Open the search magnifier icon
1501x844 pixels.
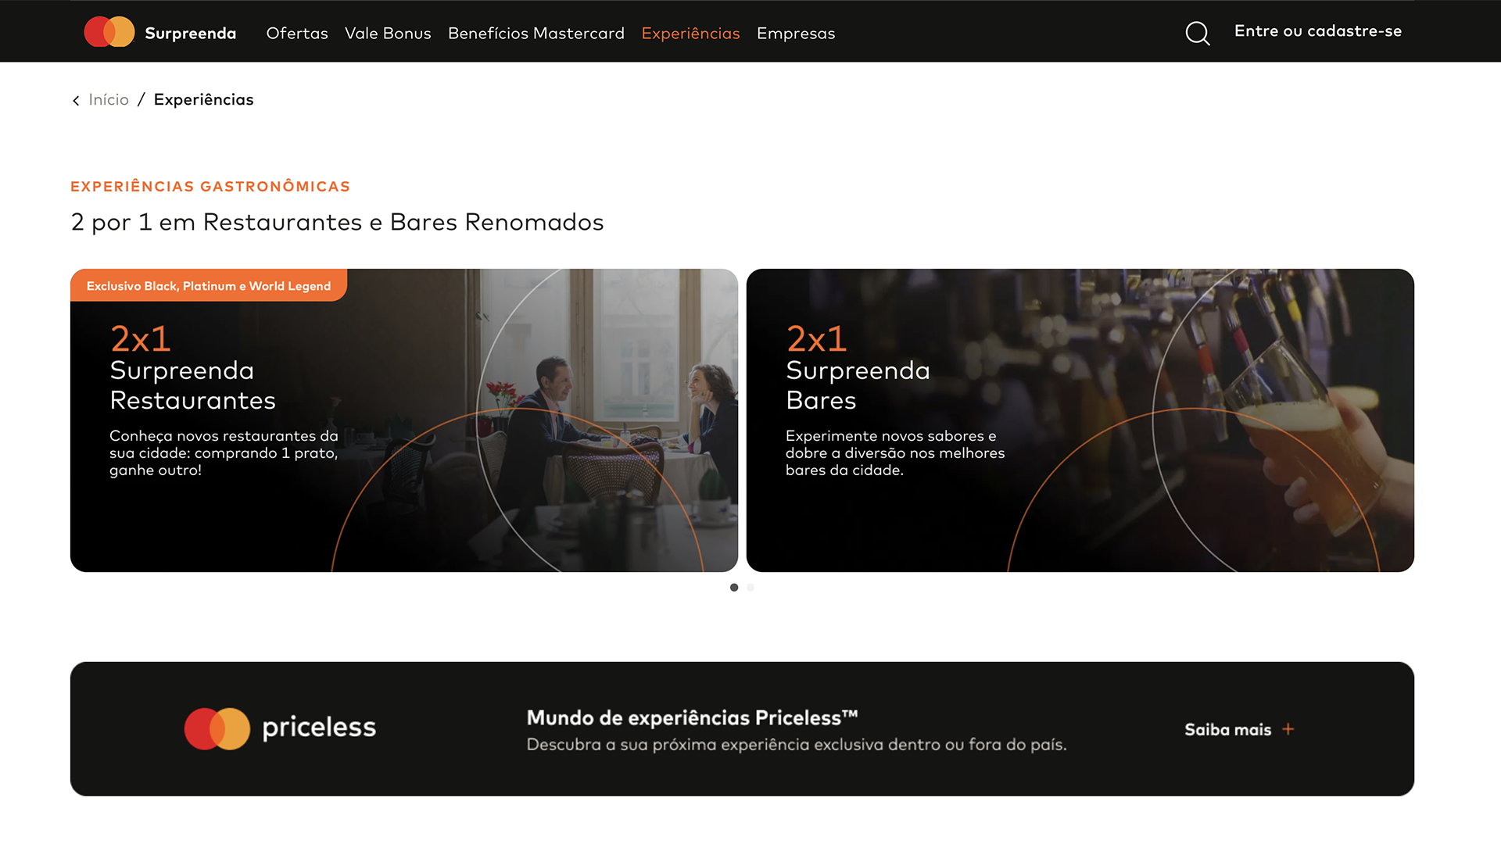[x=1197, y=33]
